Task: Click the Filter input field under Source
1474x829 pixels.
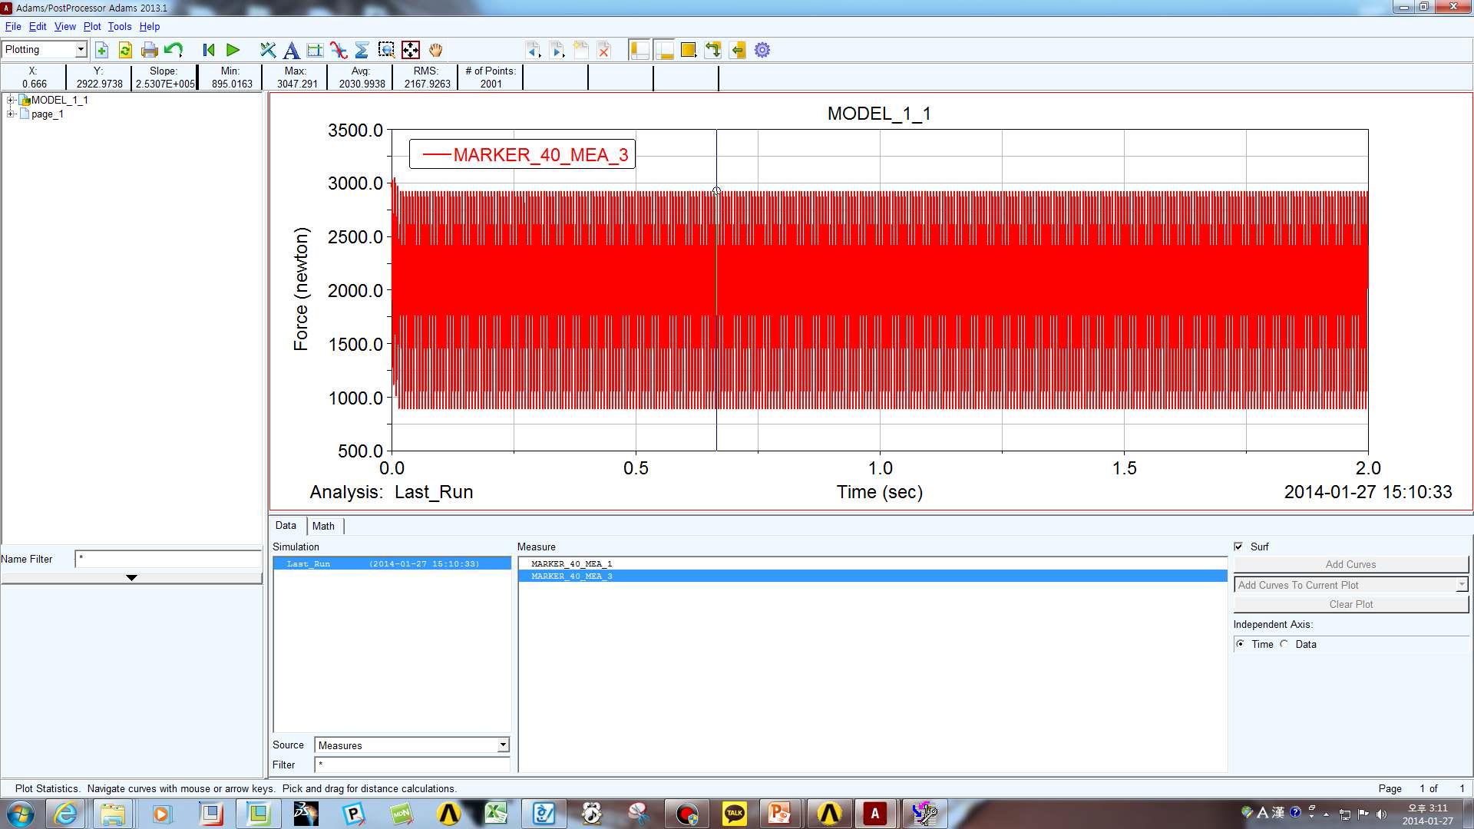Action: 412,765
